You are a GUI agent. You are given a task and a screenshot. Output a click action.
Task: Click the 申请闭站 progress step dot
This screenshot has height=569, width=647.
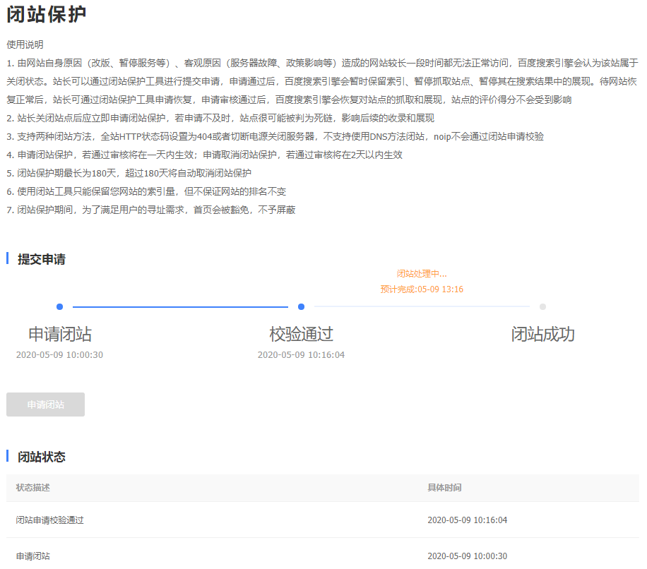pos(59,306)
